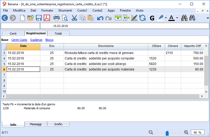Select the Messaggi tab at bottom
This screenshot has width=210, height=137.
(x=36, y=124)
